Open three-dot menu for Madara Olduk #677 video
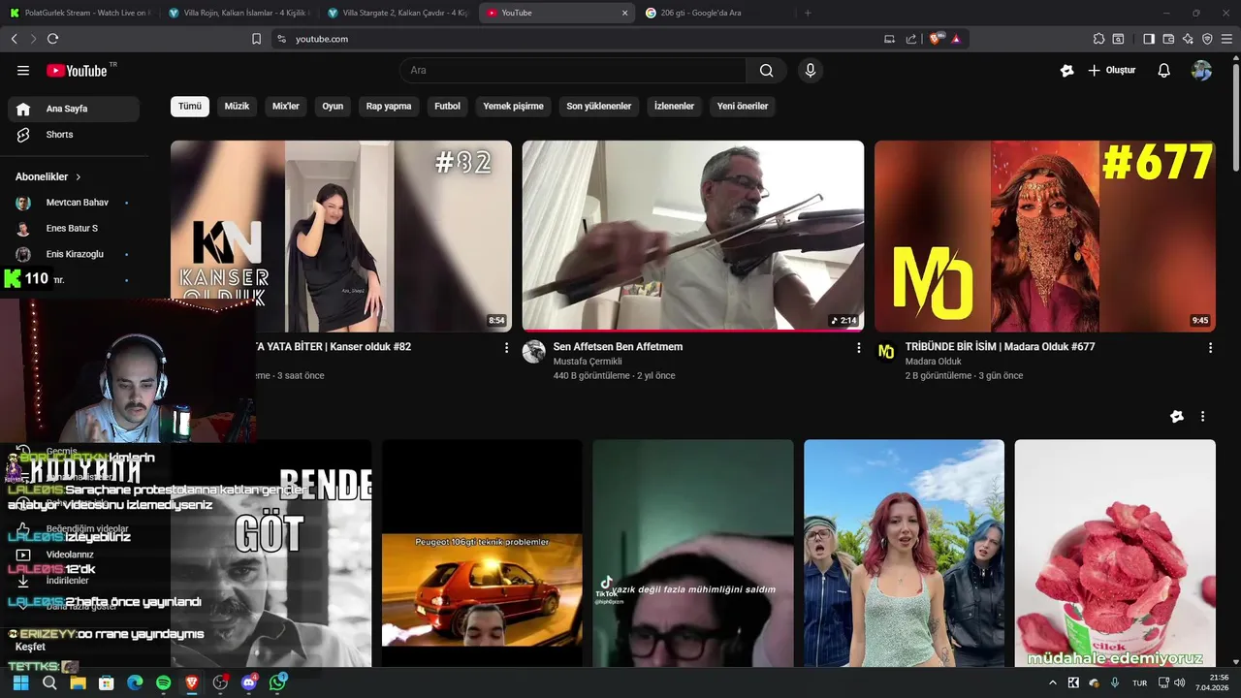The image size is (1241, 698). pos(1210,347)
